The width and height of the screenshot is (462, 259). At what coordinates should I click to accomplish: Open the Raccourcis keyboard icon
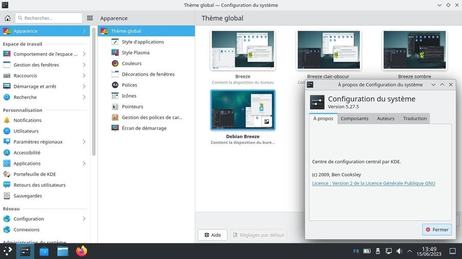7,75
